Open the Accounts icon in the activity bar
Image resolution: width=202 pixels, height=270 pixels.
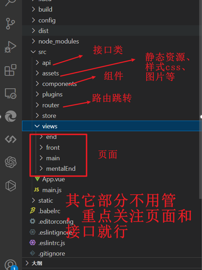(11, 265)
